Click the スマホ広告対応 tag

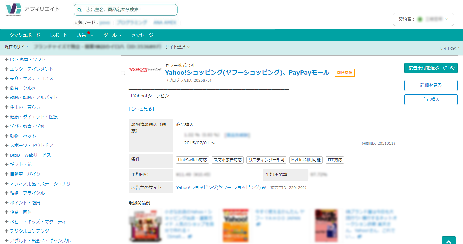228,160
